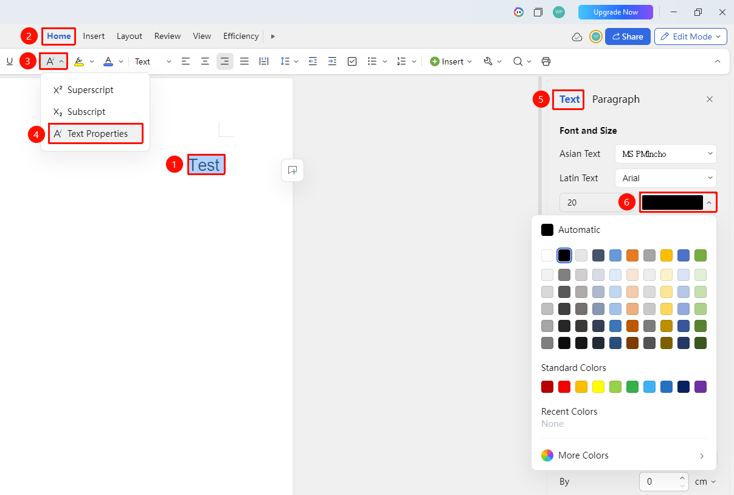Toggle right alignment button
The image size is (734, 495).
click(225, 61)
